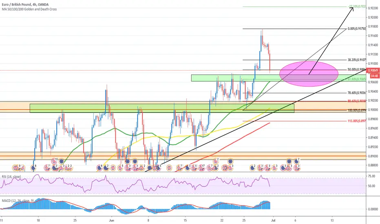Click the 0.00%(0.91750) Fibonacci level label

click(x=357, y=29)
